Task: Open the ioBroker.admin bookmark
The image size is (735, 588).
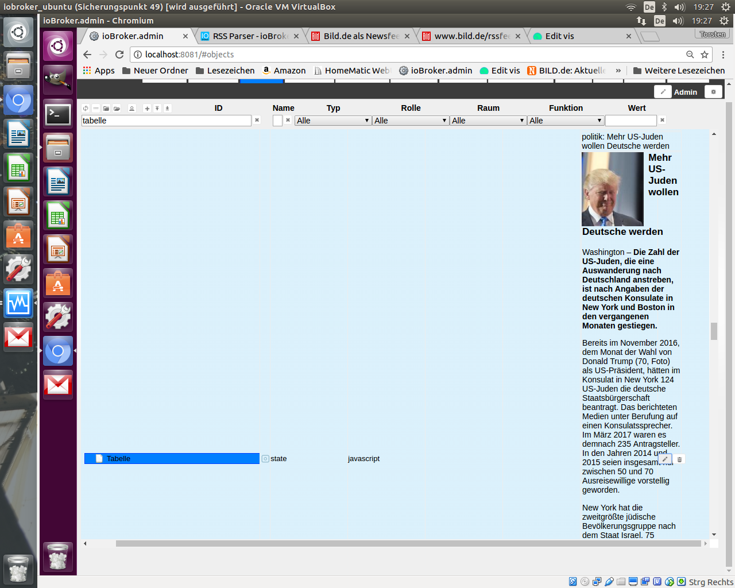Action: point(436,71)
